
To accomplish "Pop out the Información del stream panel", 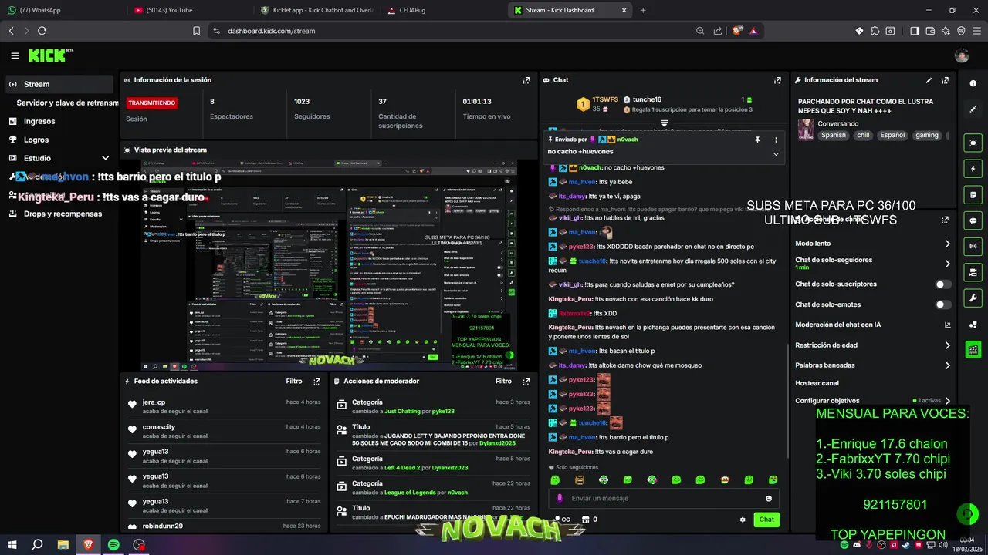I will pos(946,80).
